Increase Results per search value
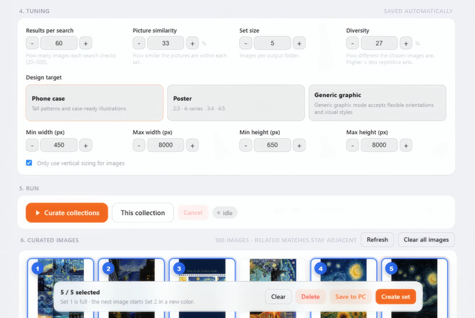This screenshot has height=318, width=475. click(86, 43)
